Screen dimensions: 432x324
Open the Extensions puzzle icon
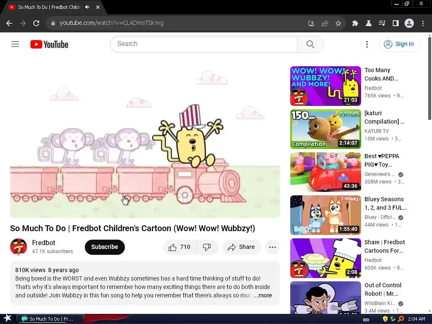pyautogui.click(x=355, y=23)
